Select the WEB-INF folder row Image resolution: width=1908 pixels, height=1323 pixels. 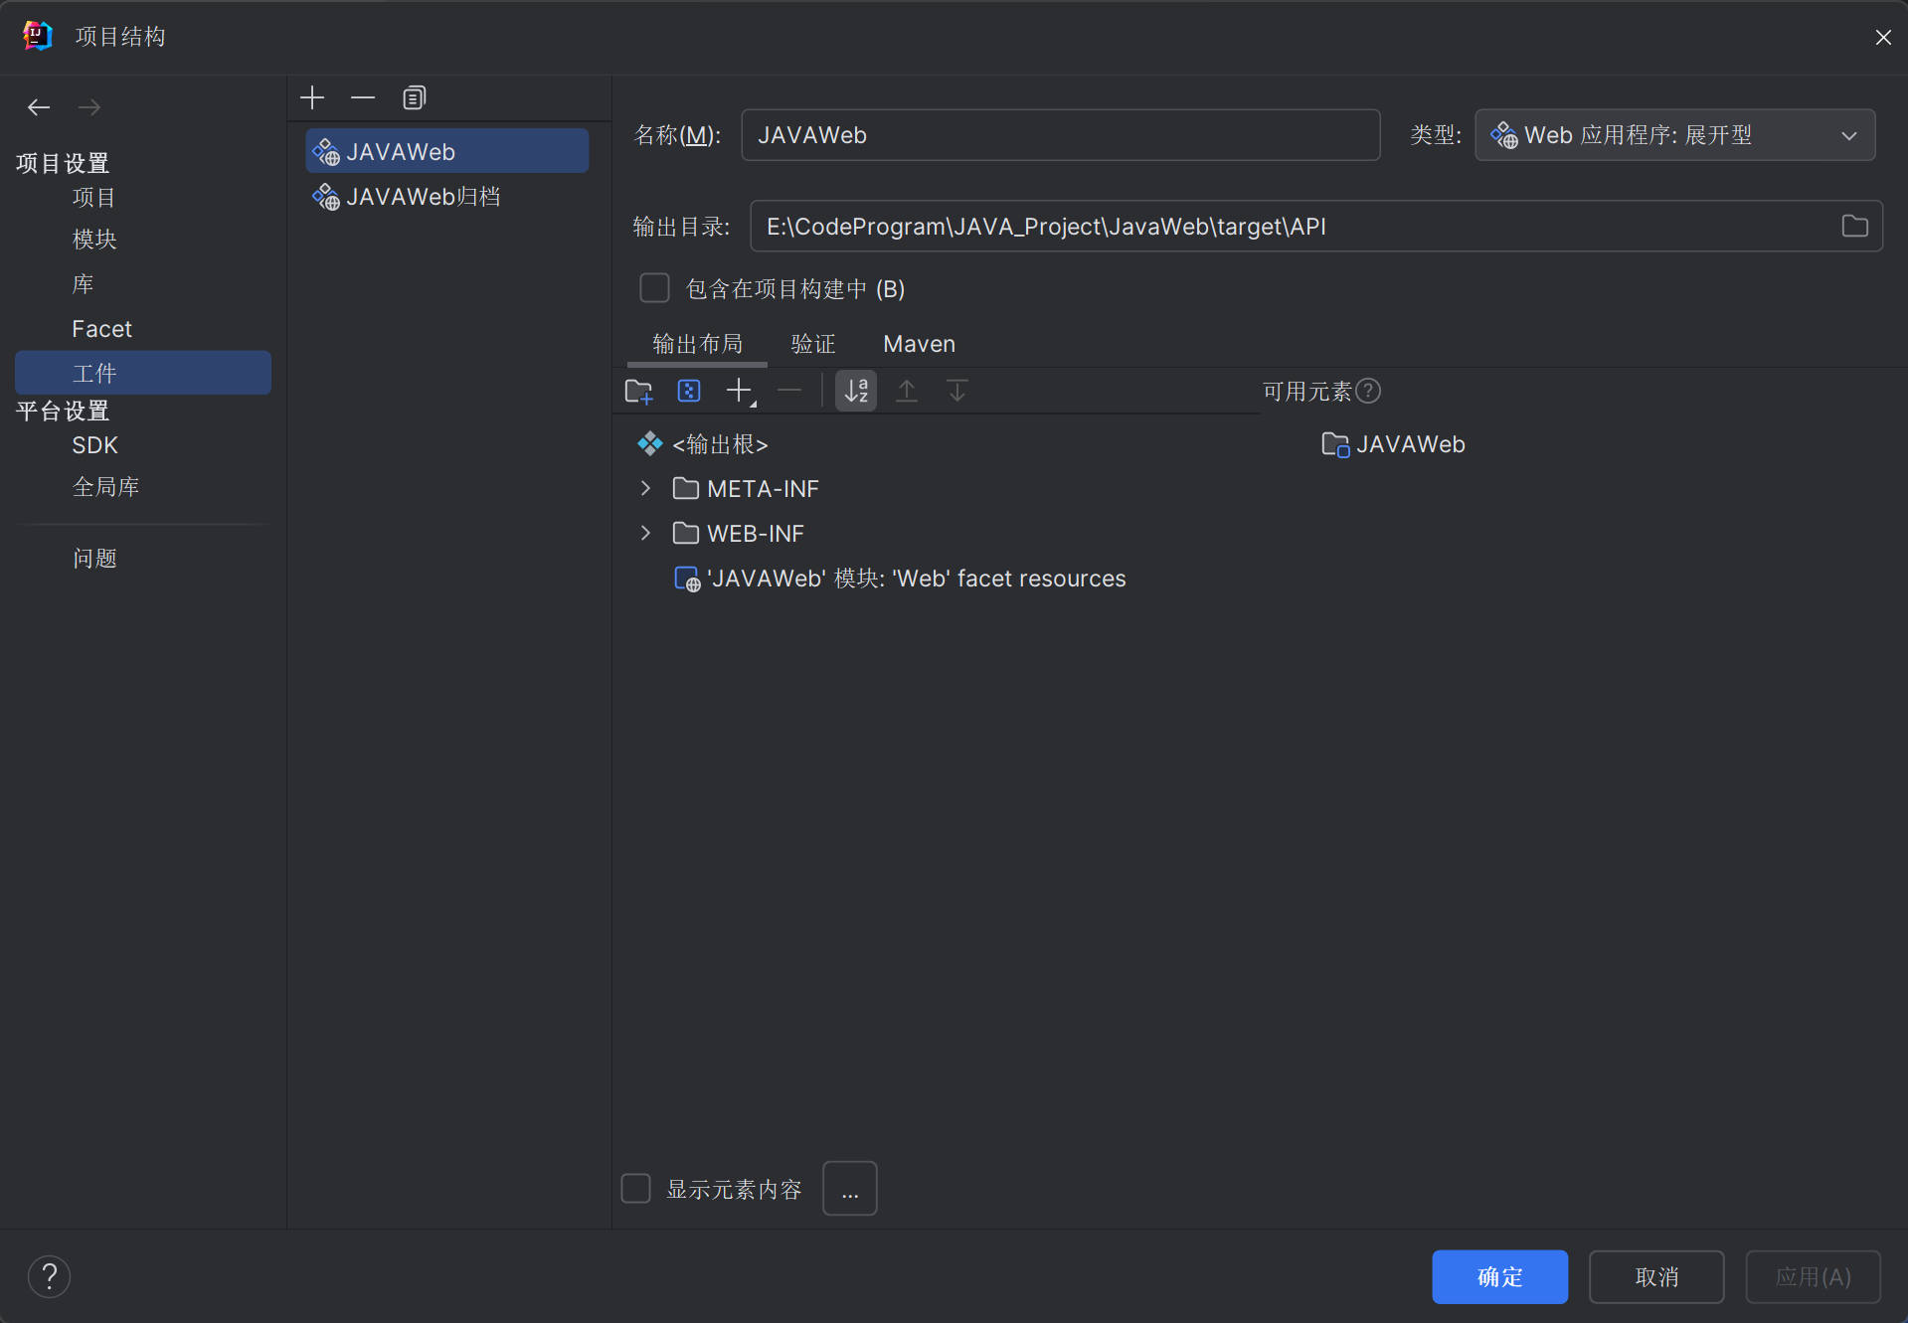(738, 534)
